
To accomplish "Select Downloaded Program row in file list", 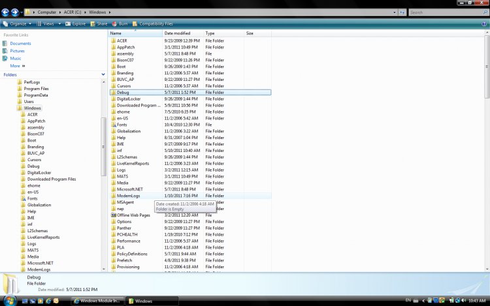I will point(190,105).
